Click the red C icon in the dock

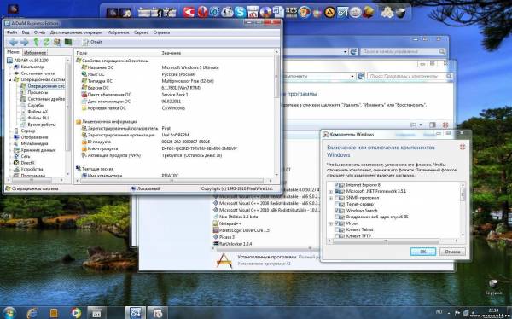(189, 12)
